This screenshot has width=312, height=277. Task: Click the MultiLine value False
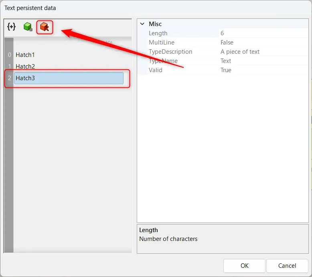click(x=227, y=42)
